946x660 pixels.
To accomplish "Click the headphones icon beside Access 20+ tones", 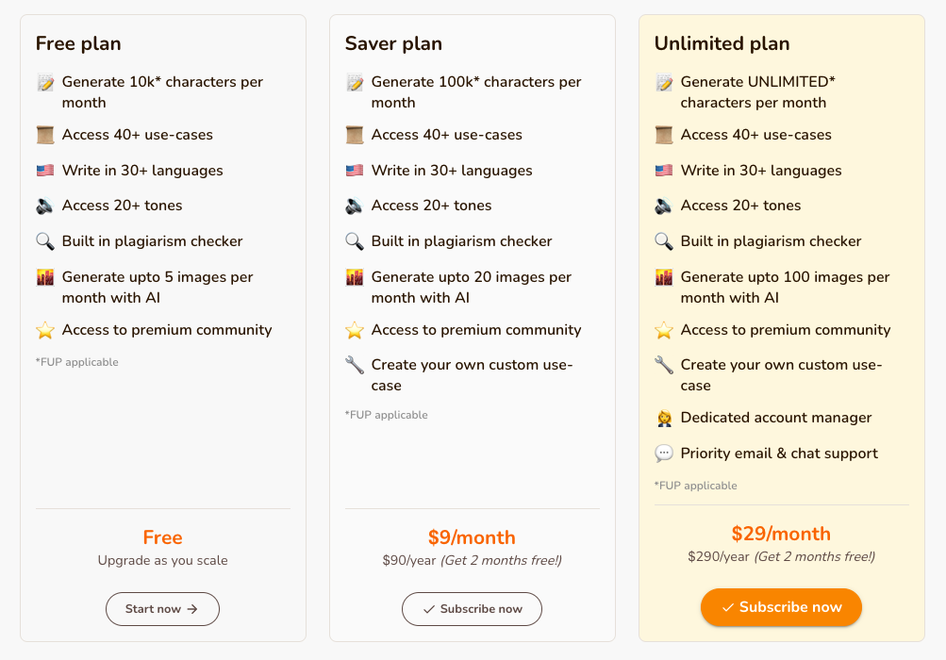I will pyautogui.click(x=44, y=206).
